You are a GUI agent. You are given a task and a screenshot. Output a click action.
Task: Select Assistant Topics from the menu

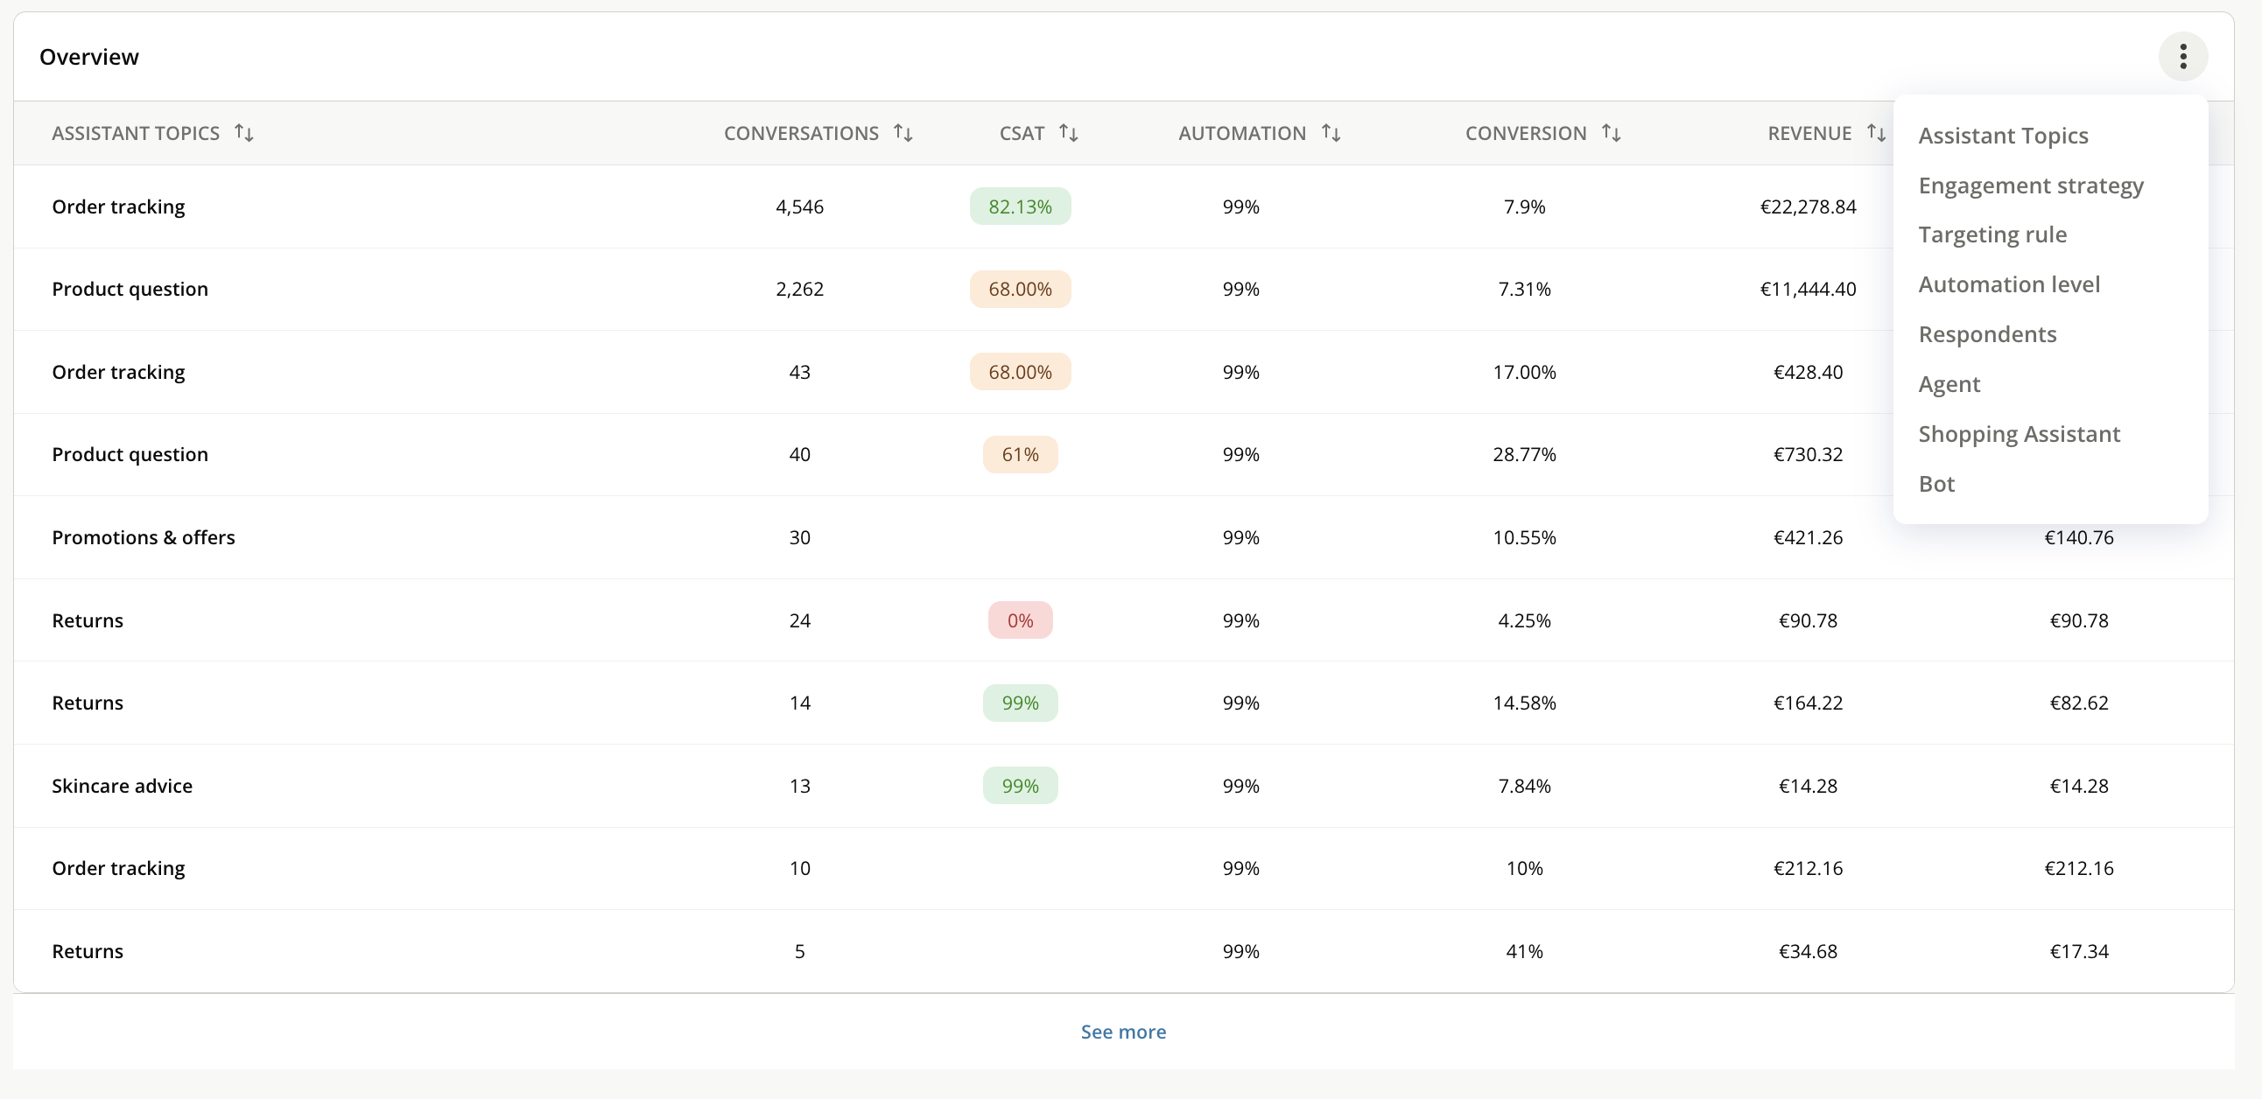(x=2003, y=136)
